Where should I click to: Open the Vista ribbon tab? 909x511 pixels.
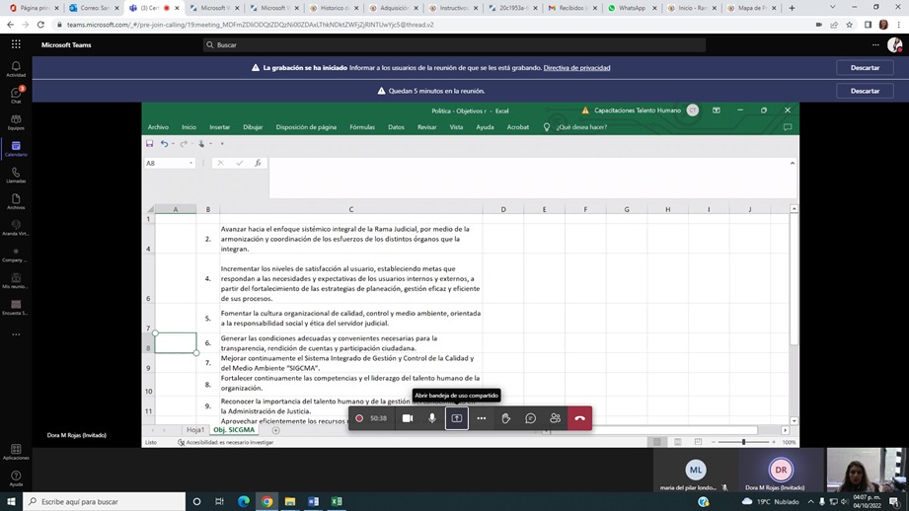coord(456,127)
